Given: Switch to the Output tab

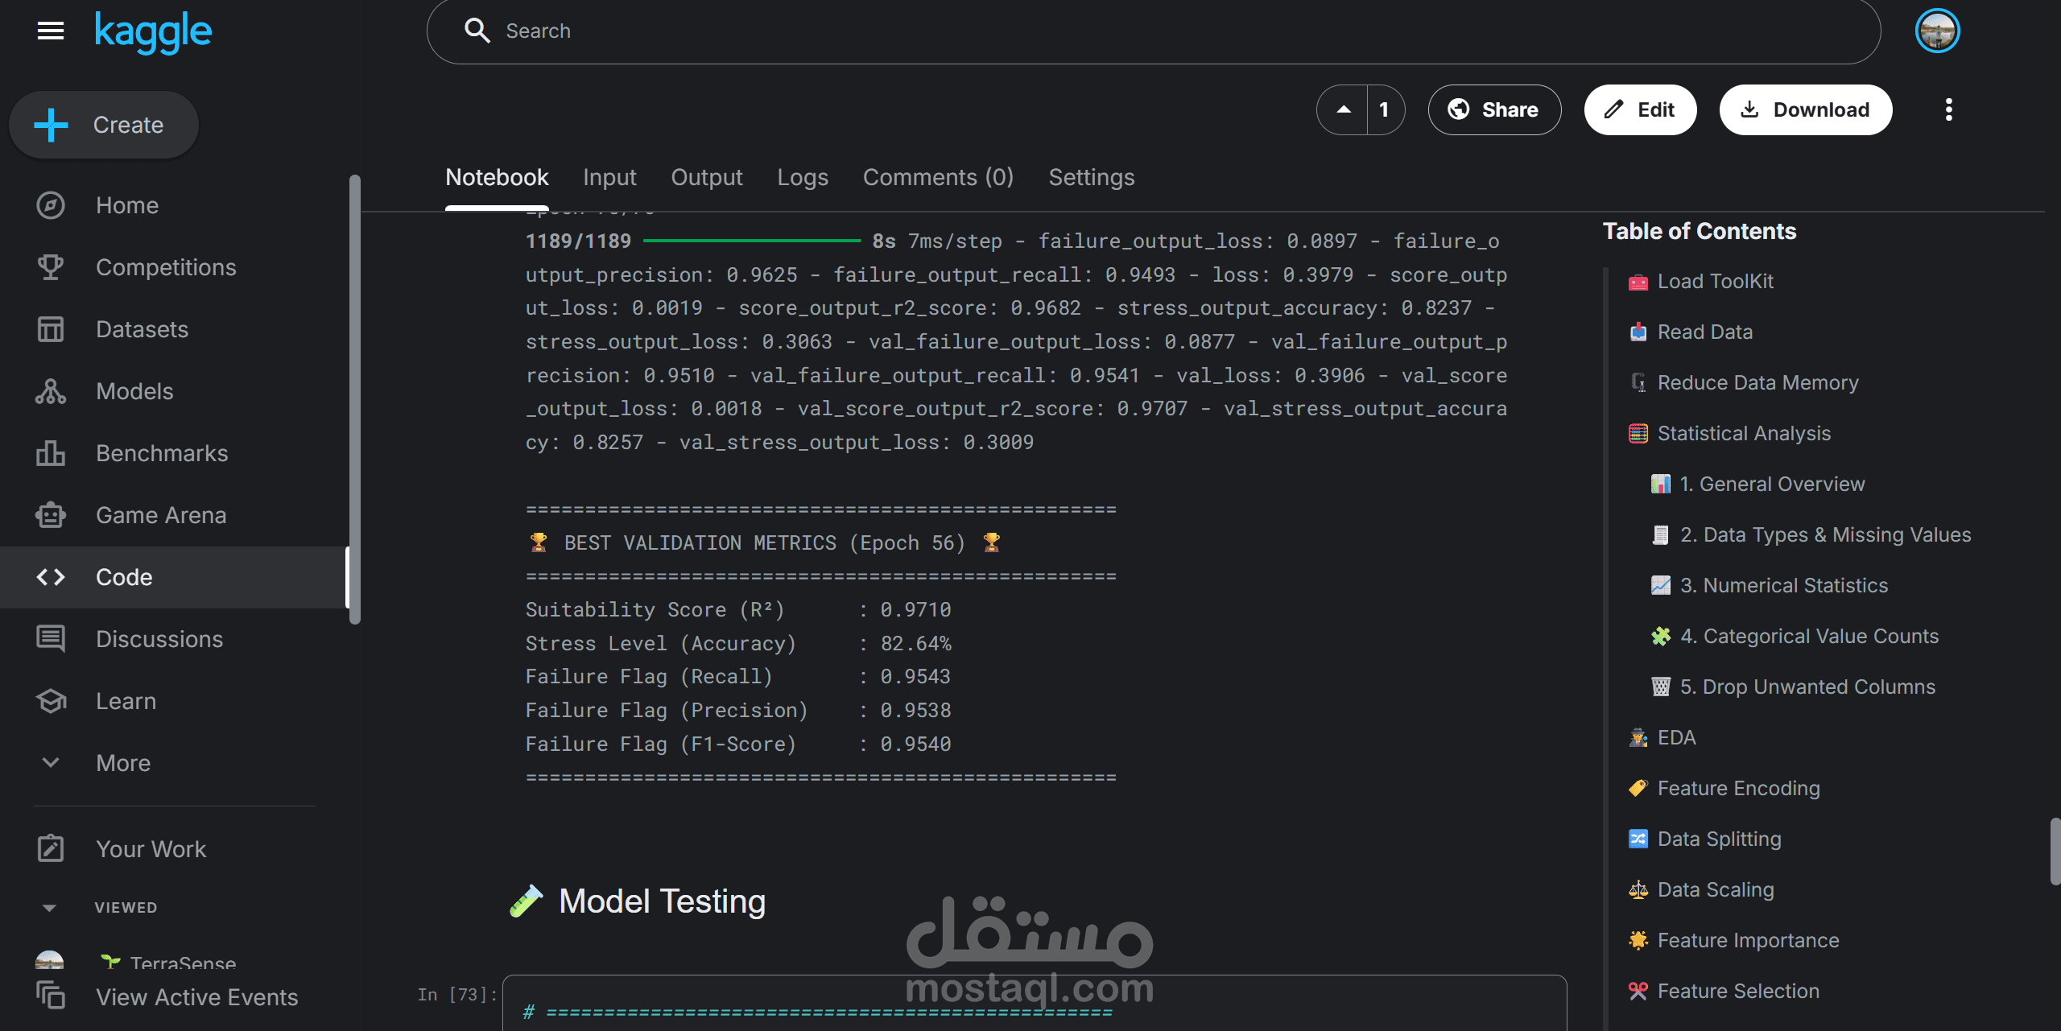Looking at the screenshot, I should click(706, 177).
